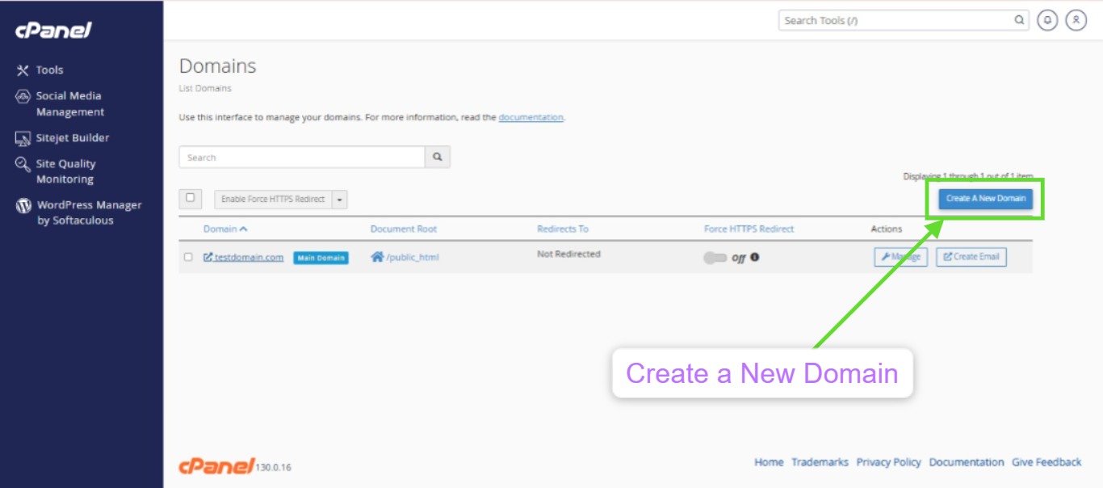Click the home icon next to /public_html
The image size is (1103, 488).
377,257
